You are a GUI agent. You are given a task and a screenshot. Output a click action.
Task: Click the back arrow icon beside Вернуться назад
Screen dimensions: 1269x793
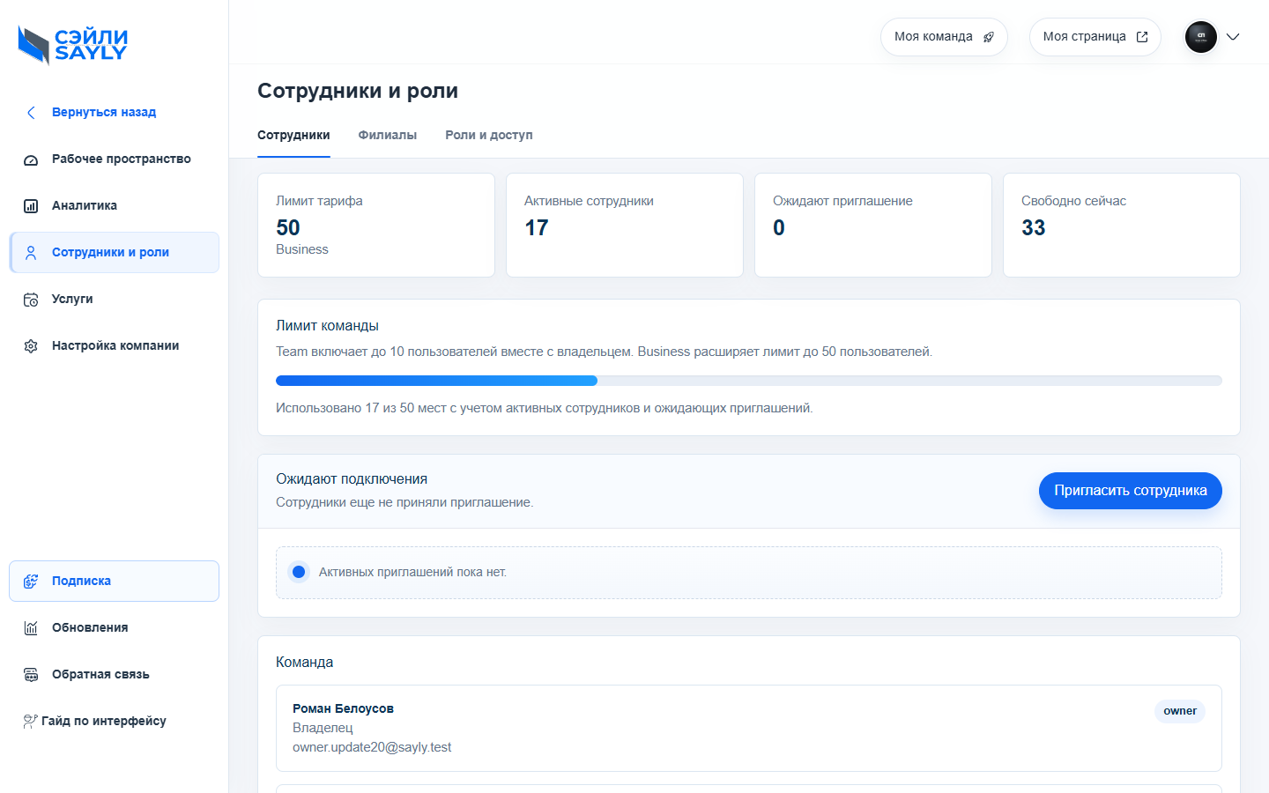coord(31,113)
